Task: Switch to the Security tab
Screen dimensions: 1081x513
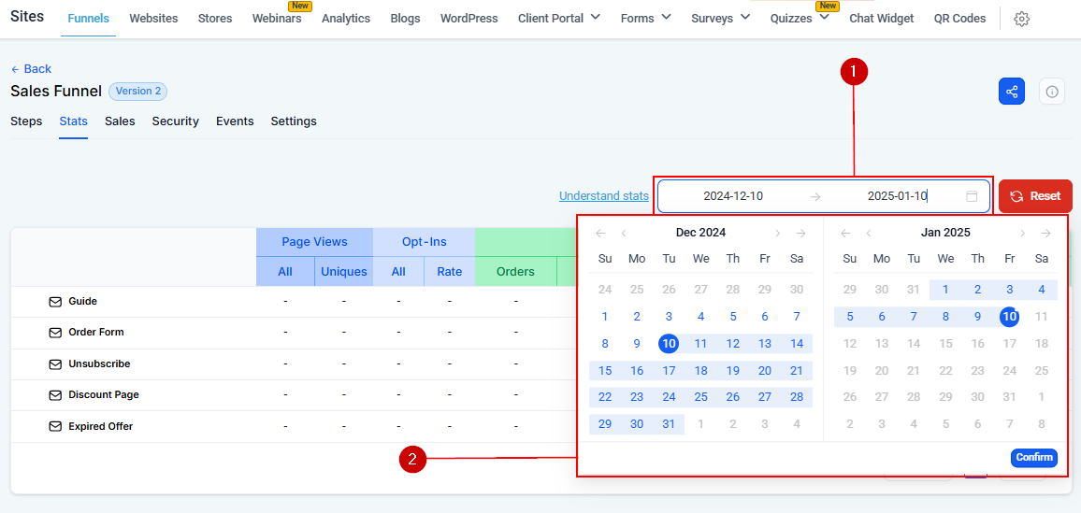Action: pyautogui.click(x=176, y=121)
